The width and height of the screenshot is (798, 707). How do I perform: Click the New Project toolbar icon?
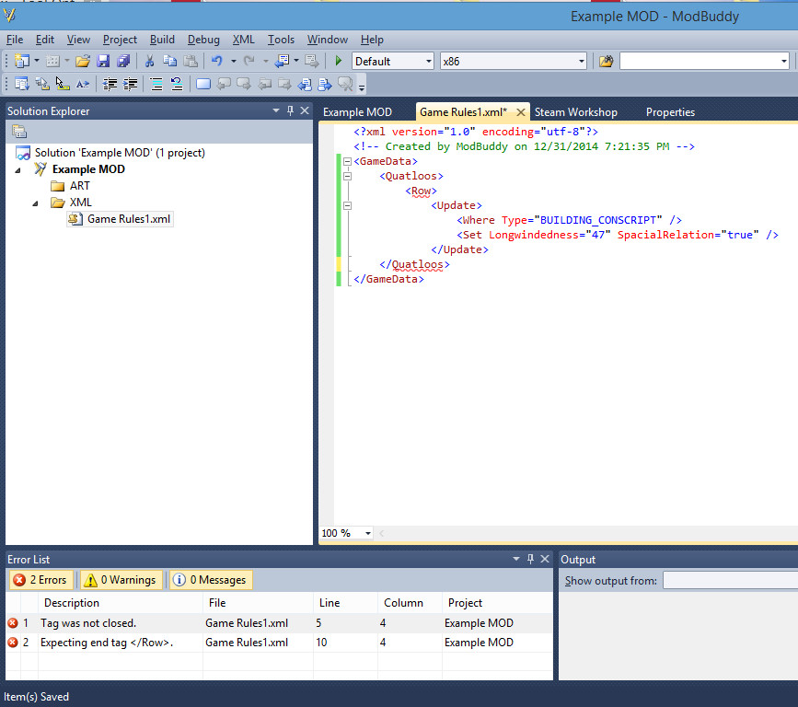click(21, 61)
